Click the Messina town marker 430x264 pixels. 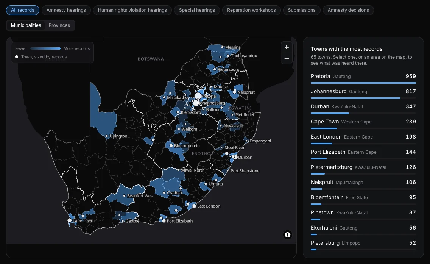pos(223,47)
